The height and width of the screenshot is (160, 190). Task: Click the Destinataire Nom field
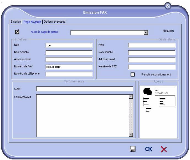pyautogui.click(x=152, y=45)
